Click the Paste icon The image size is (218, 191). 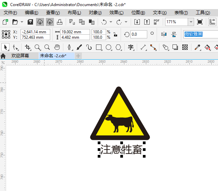click(92, 22)
